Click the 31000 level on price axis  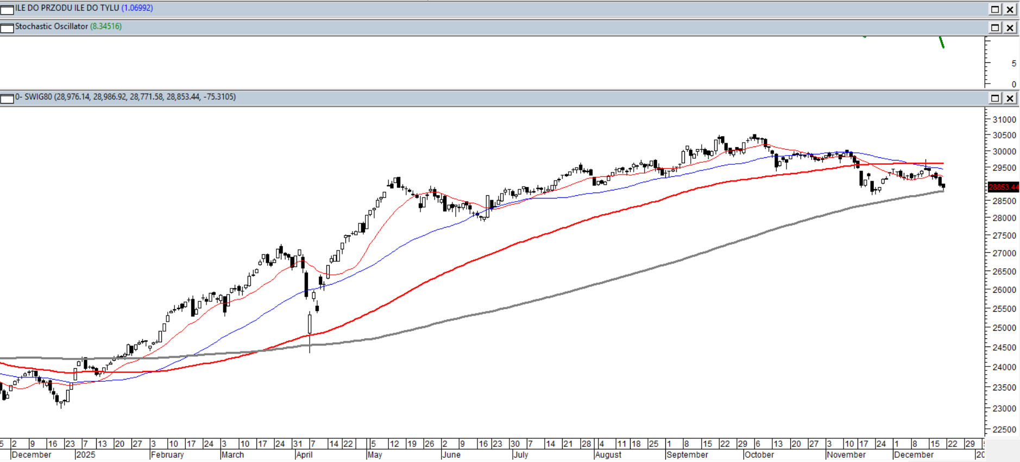[1004, 120]
